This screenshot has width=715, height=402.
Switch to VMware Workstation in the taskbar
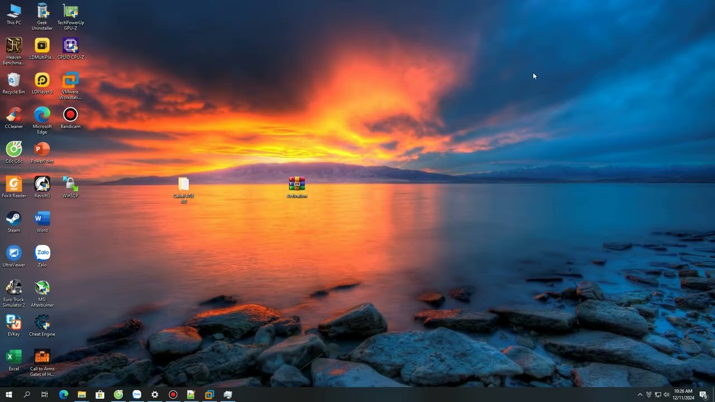click(209, 395)
